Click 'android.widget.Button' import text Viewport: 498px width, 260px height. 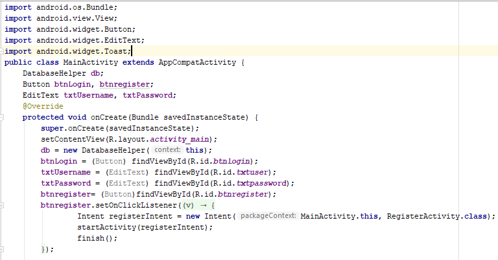click(84, 30)
